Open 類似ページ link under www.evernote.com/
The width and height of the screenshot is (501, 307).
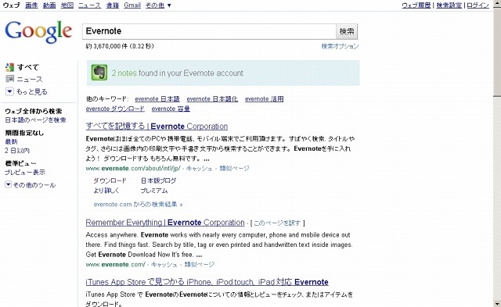200,264
